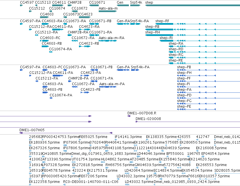Select transcript "shep-RG"
The image size is (240, 186).
pyautogui.click(x=176, y=55)
